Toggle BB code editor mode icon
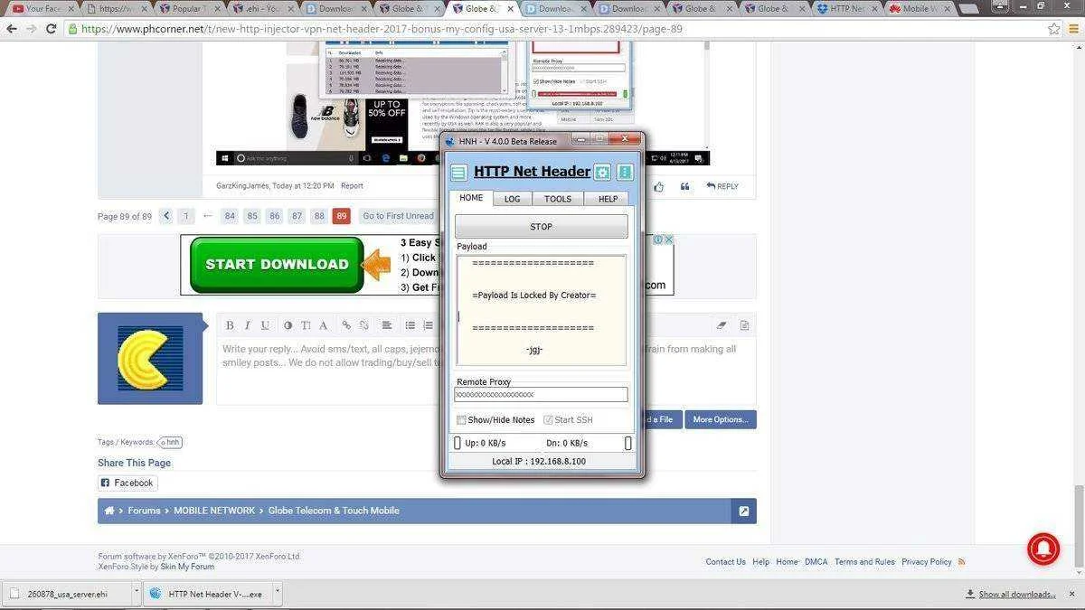 pyautogui.click(x=744, y=325)
